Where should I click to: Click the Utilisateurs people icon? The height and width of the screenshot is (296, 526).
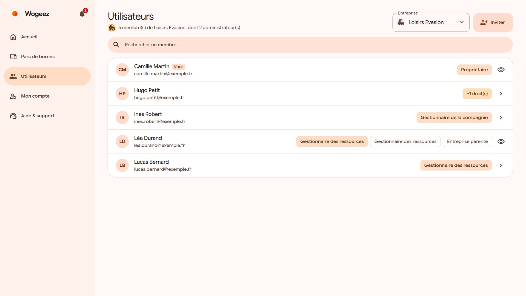pos(13,76)
